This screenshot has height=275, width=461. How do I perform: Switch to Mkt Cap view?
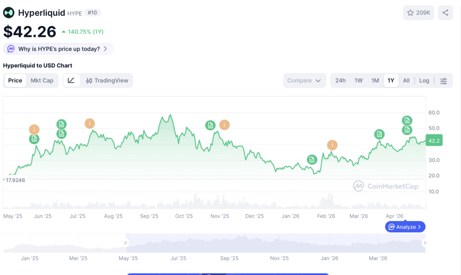pyautogui.click(x=42, y=80)
